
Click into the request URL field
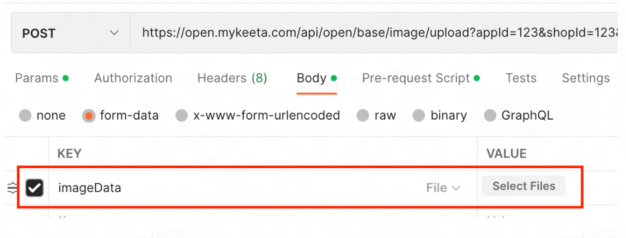378,33
